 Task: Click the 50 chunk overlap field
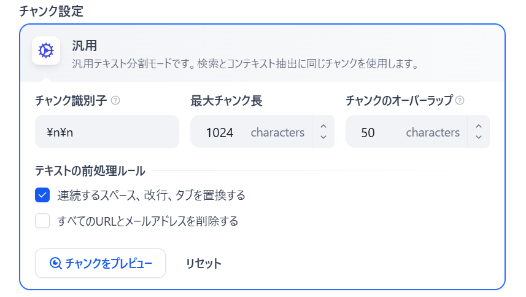pos(406,132)
